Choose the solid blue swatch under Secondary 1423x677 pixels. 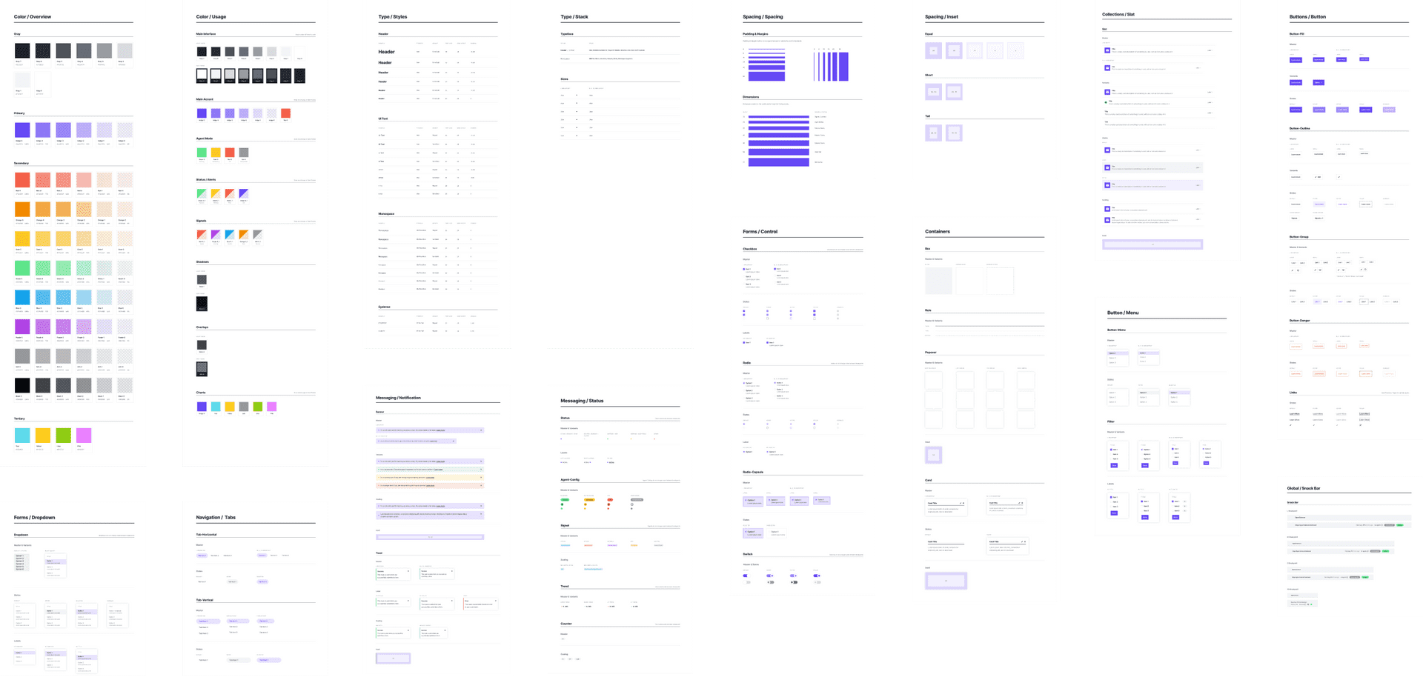[22, 298]
